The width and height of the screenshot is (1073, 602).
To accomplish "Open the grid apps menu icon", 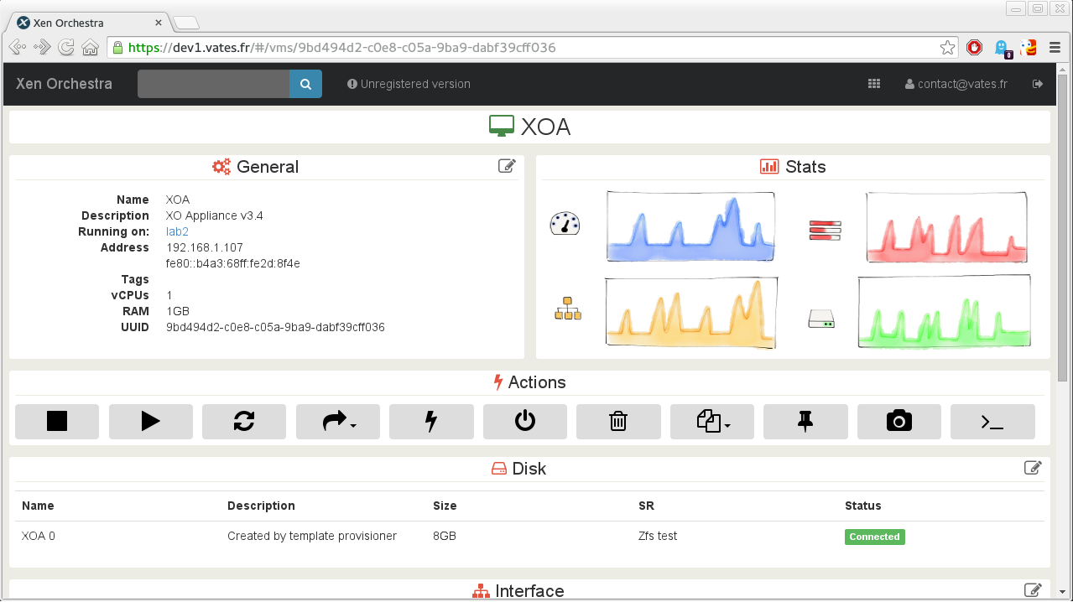I will (874, 84).
